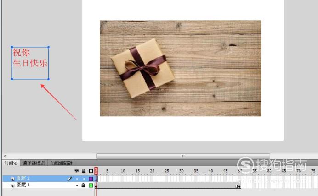Click the eye icon above the layers
318x196 pixels.
click(x=76, y=171)
